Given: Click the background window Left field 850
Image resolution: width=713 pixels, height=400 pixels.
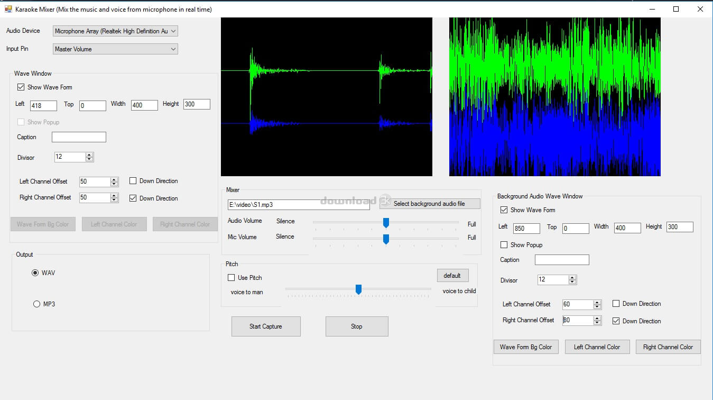Looking at the screenshot, I should coord(526,229).
